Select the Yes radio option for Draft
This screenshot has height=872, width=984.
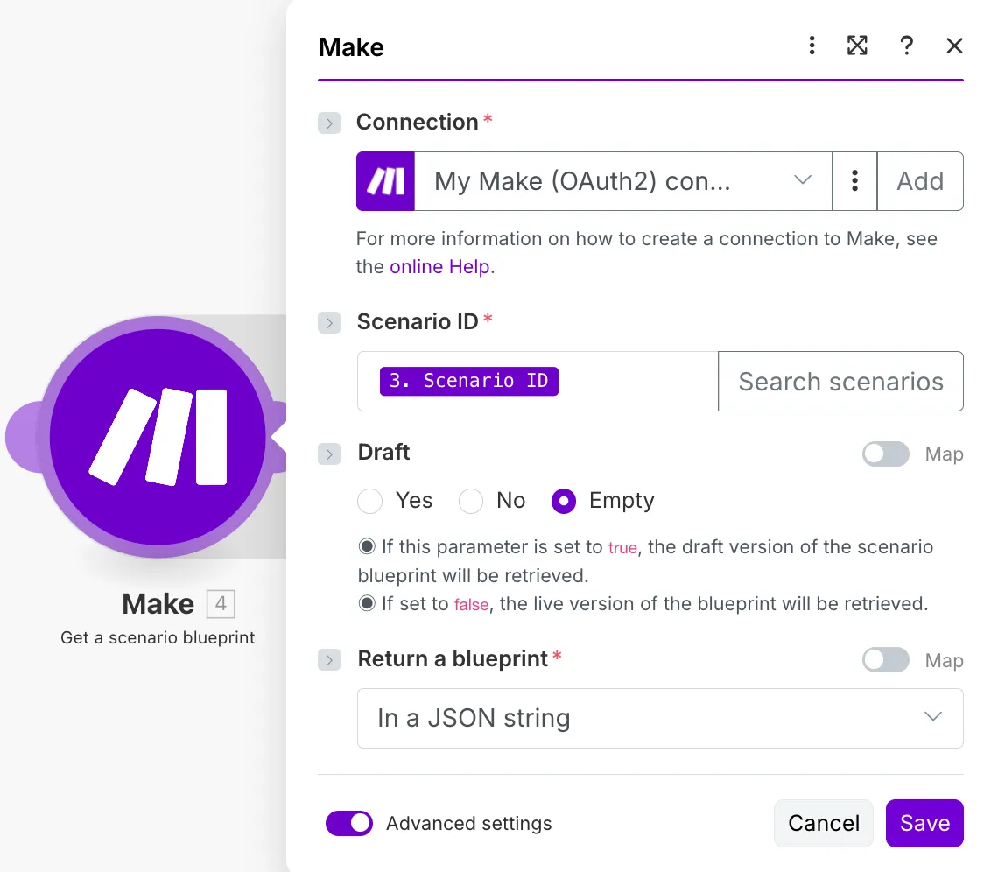[x=370, y=501]
